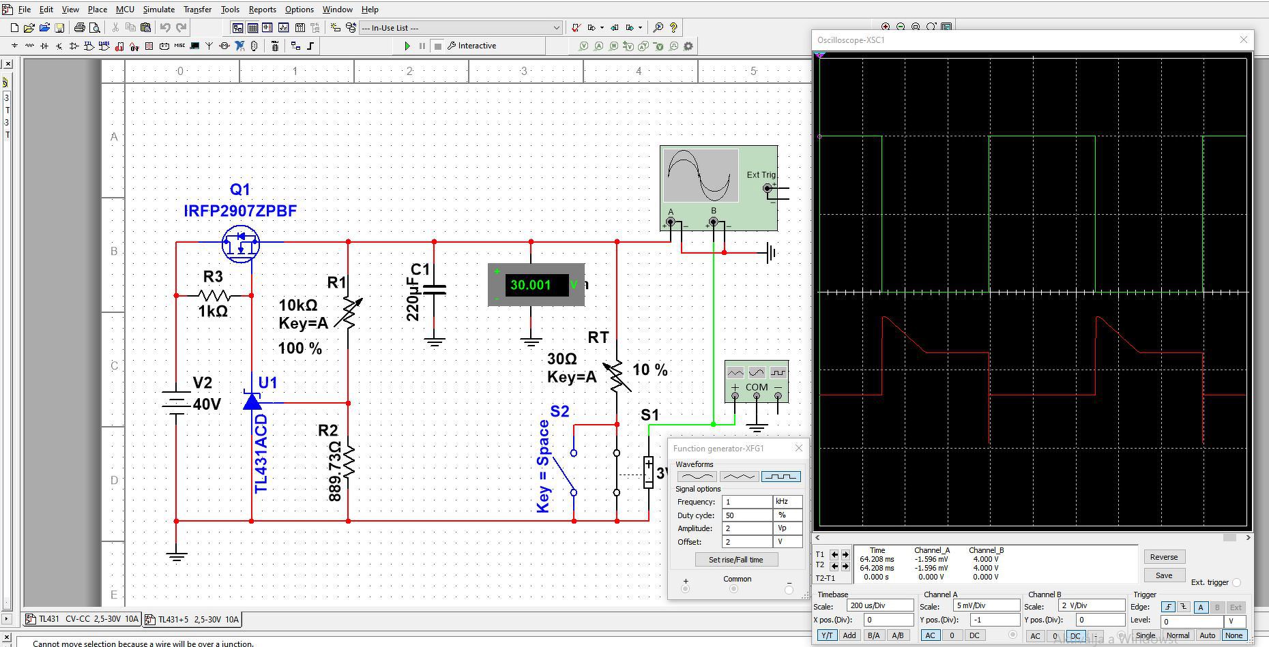Viewport: 1269px width, 647px height.
Task: Click the Set rise/Fall time button
Action: click(x=735, y=560)
